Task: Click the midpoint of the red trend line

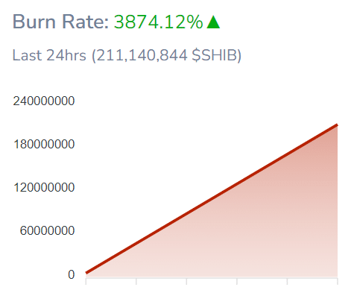Action: click(x=212, y=199)
